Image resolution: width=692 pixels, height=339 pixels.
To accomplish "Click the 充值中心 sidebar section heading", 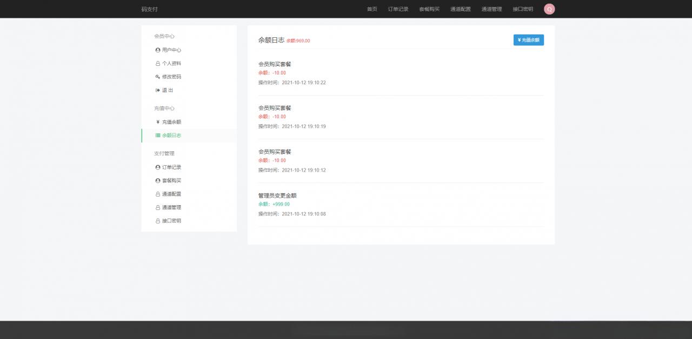I will 164,109.
